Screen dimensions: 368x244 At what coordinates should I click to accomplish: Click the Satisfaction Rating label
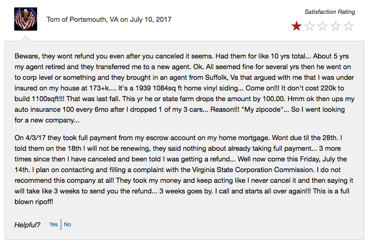pos(330,12)
